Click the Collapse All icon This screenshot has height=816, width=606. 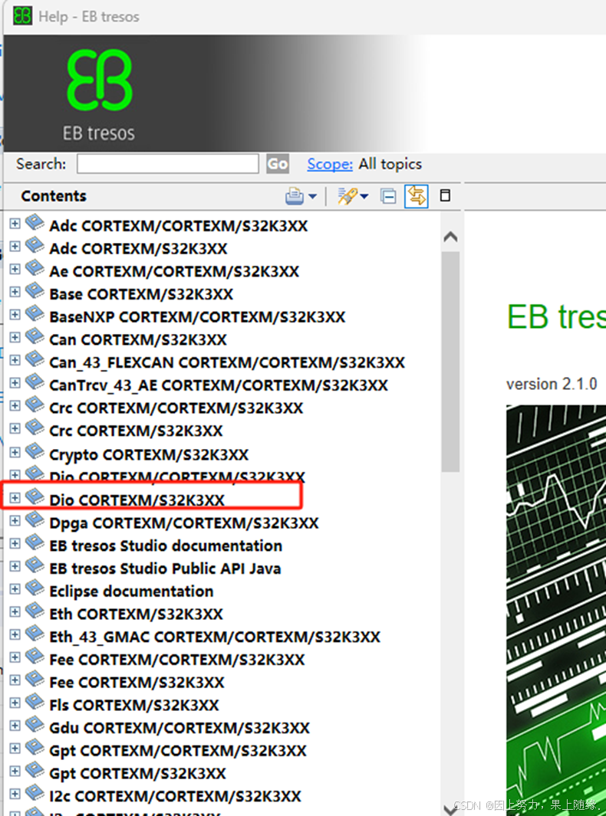387,196
